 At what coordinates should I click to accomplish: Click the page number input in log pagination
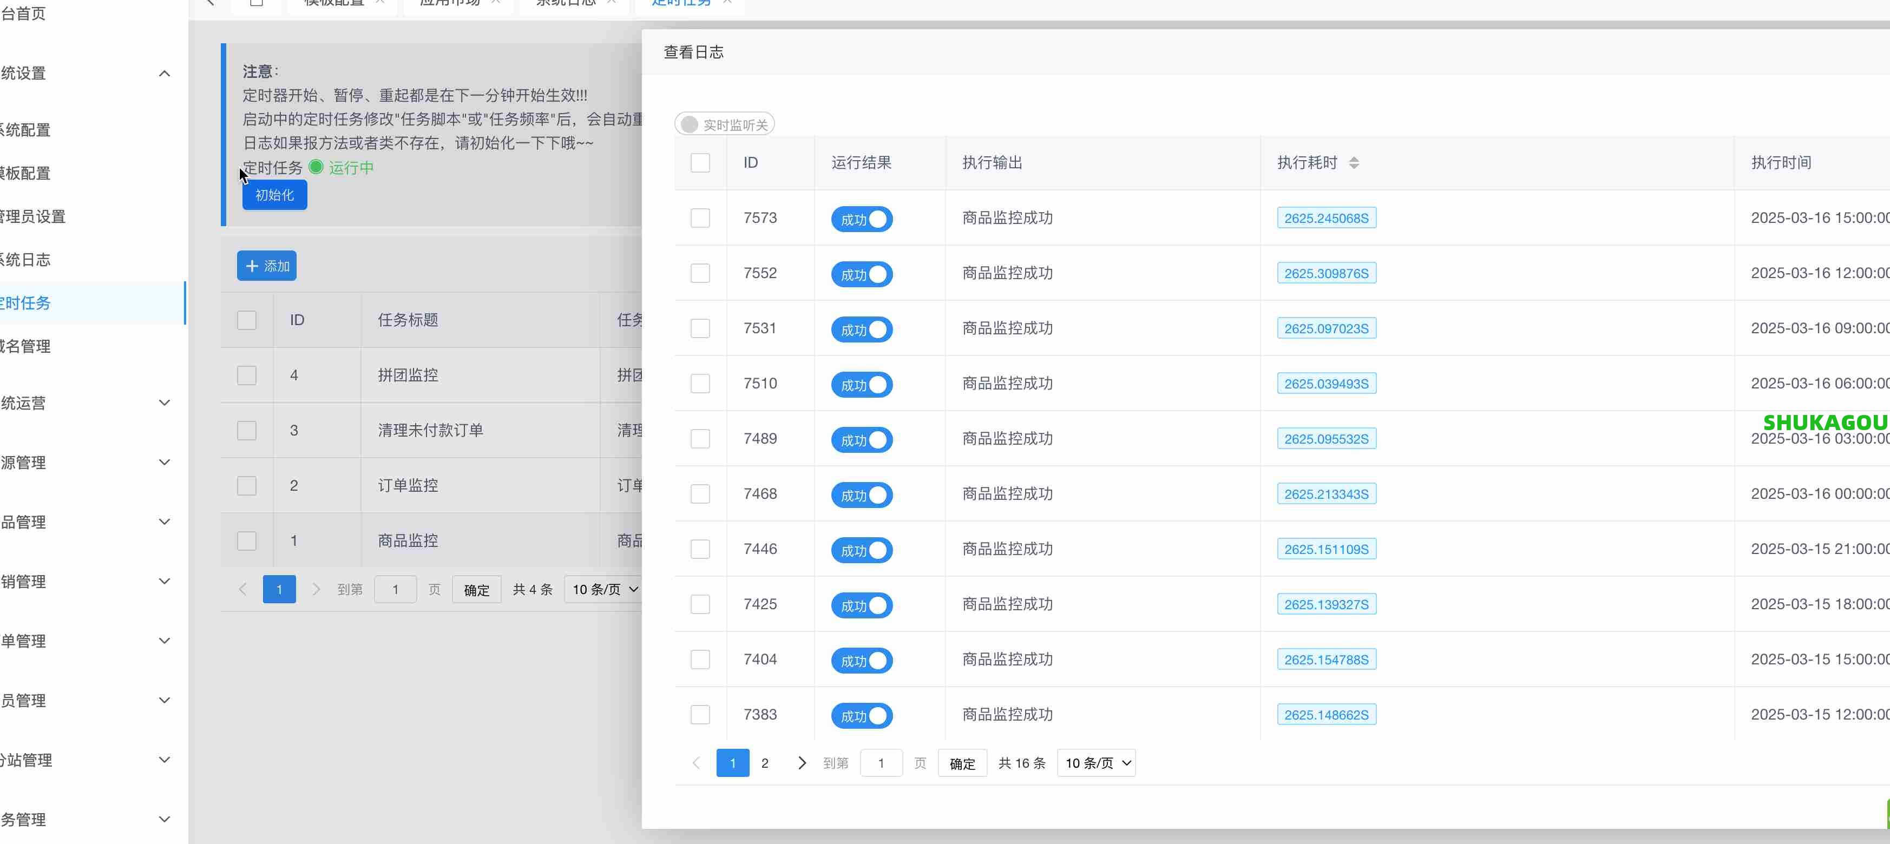pos(881,763)
